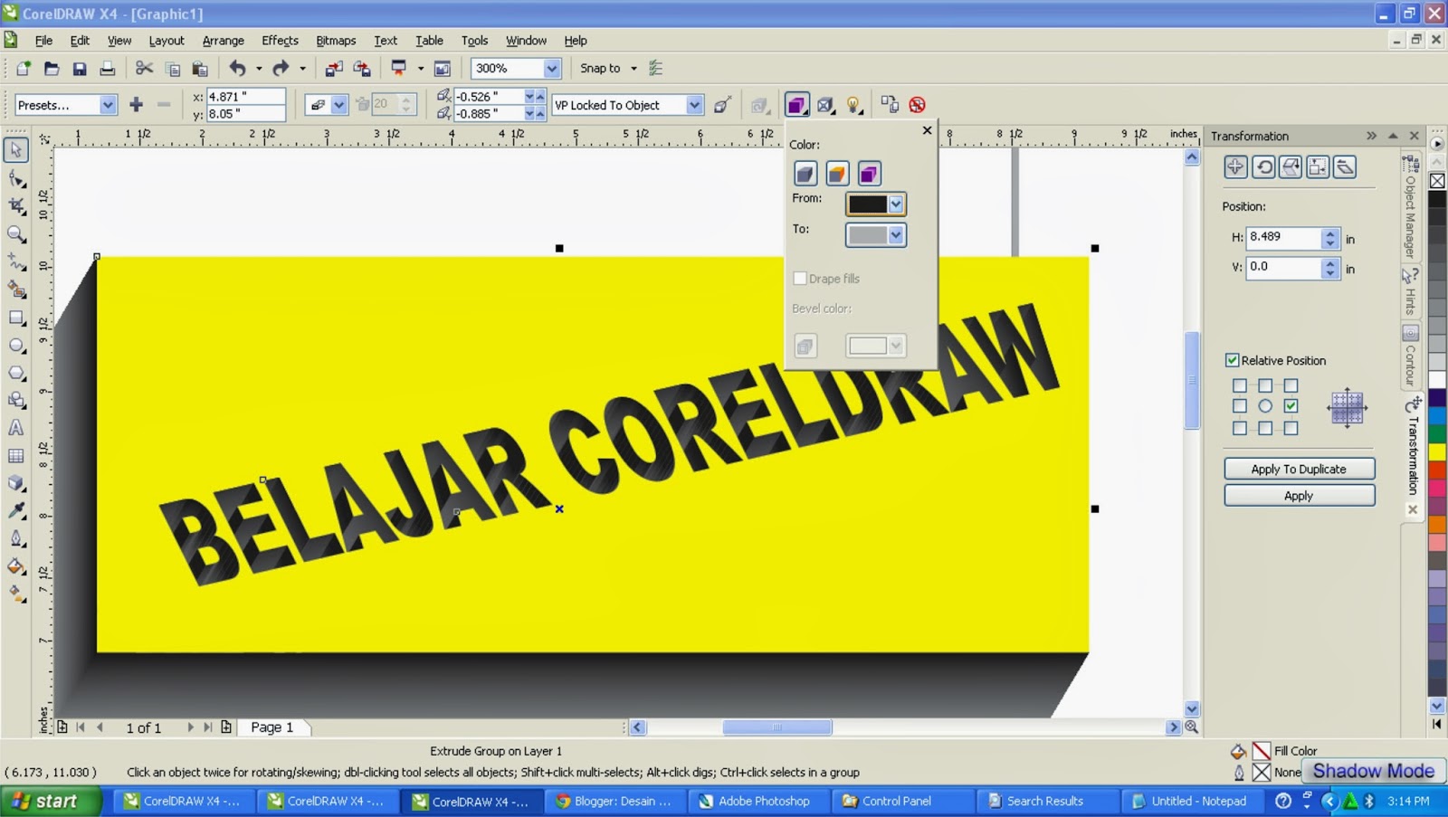Select the Page 1 tab
Image resolution: width=1448 pixels, height=817 pixels.
(272, 727)
